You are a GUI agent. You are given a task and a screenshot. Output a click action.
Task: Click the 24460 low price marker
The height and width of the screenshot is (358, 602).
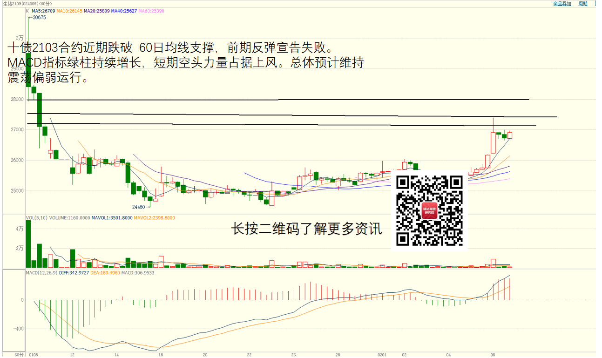(140, 207)
